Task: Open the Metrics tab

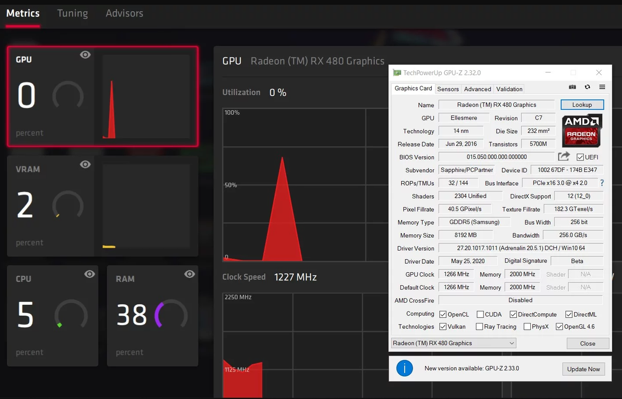Action: click(x=23, y=13)
